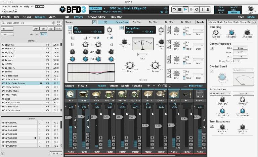
Task: Switch to the Groove Editor tab
Action: 97,17
